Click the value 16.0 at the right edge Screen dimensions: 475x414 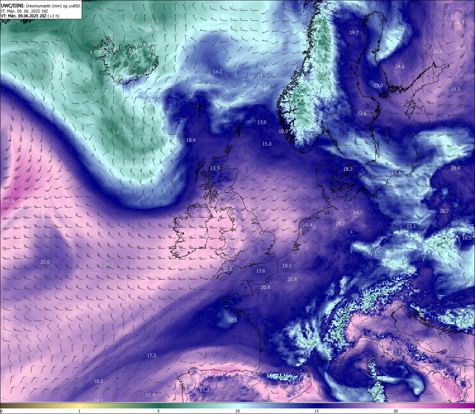467,238
